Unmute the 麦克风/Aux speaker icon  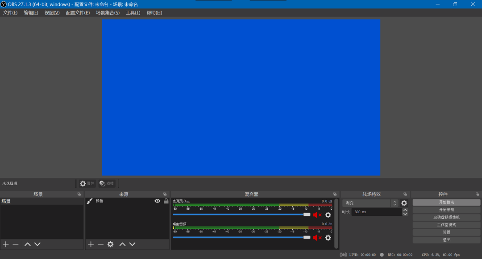click(317, 215)
